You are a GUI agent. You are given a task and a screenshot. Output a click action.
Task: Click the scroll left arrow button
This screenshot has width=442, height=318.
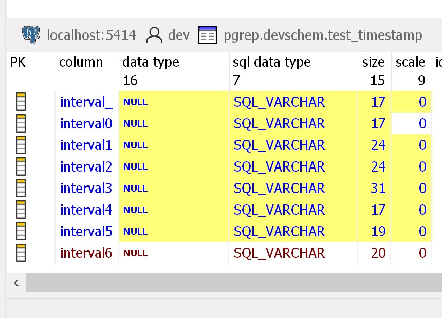16,283
